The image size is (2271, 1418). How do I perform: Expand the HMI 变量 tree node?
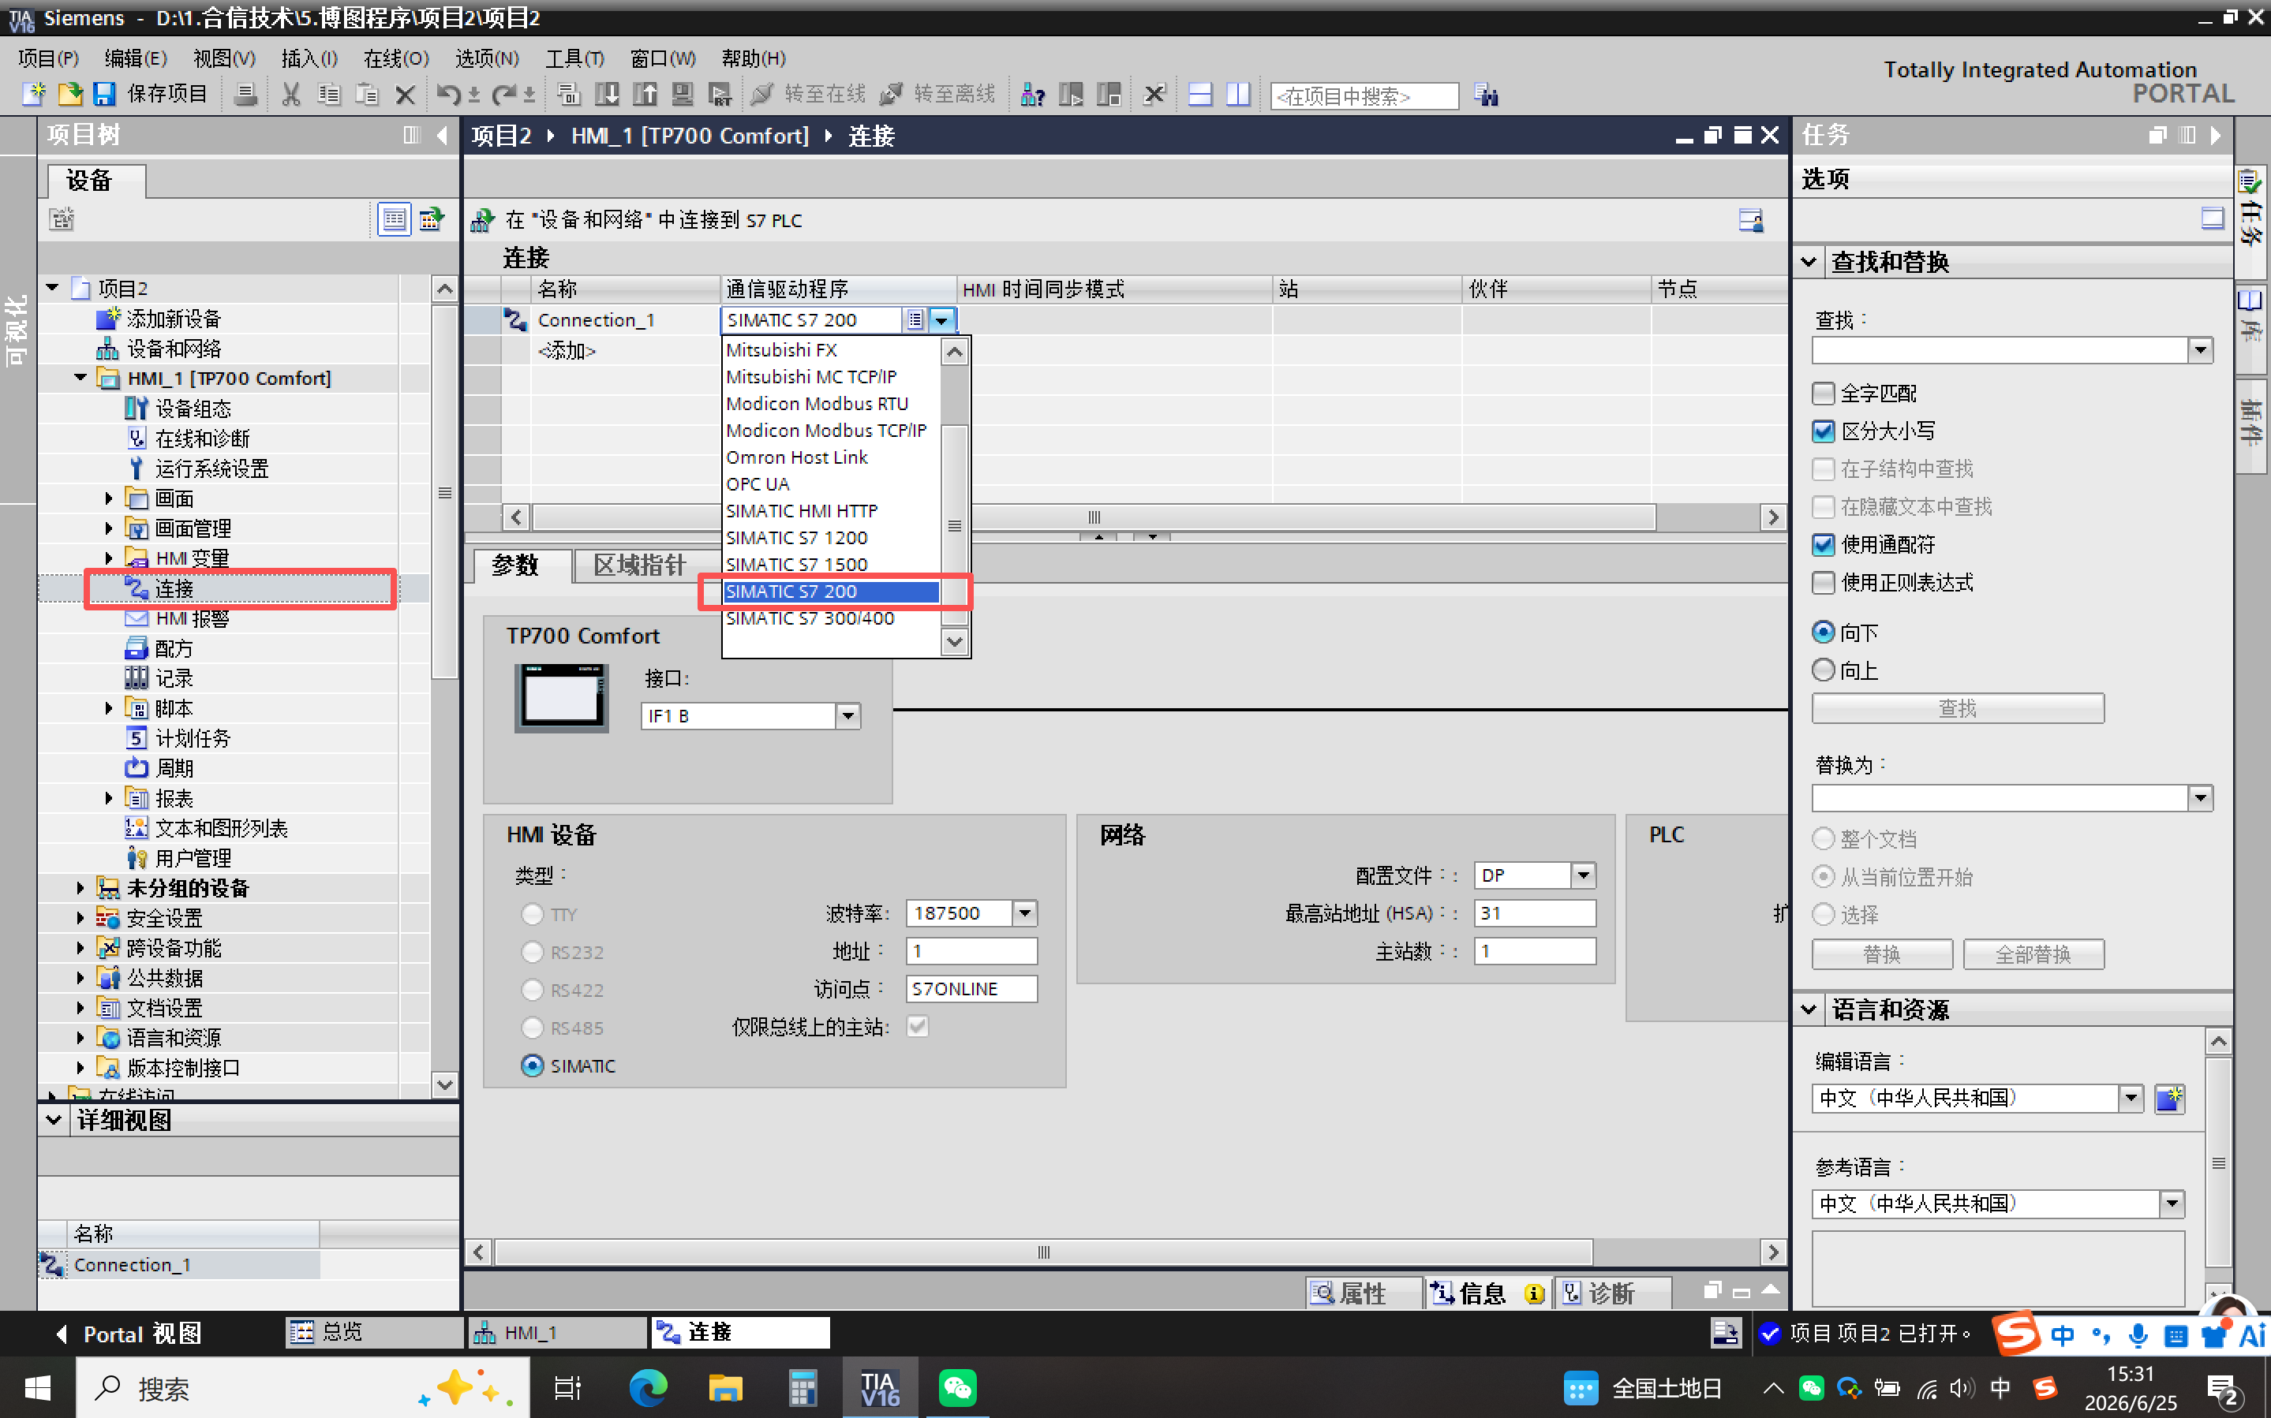pos(109,558)
